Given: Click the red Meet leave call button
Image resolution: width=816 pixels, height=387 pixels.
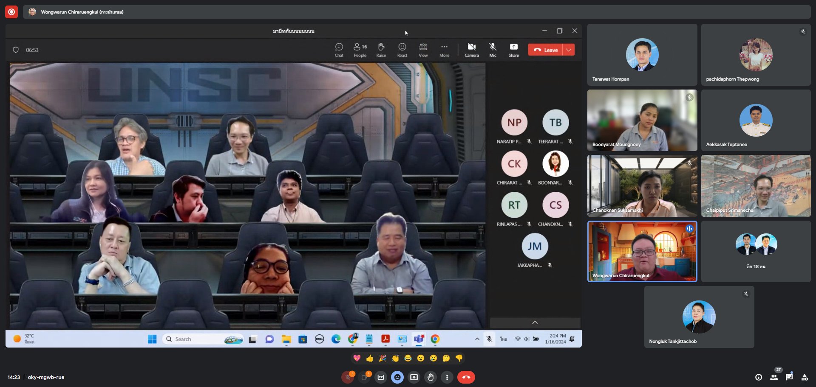Looking at the screenshot, I should point(466,377).
